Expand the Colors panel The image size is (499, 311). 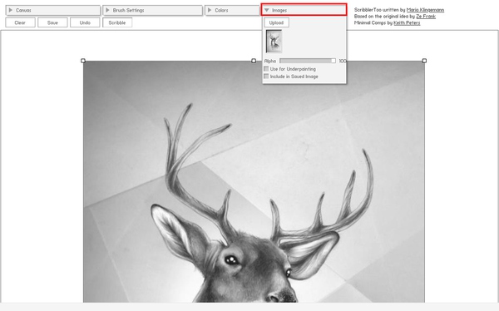click(x=232, y=10)
